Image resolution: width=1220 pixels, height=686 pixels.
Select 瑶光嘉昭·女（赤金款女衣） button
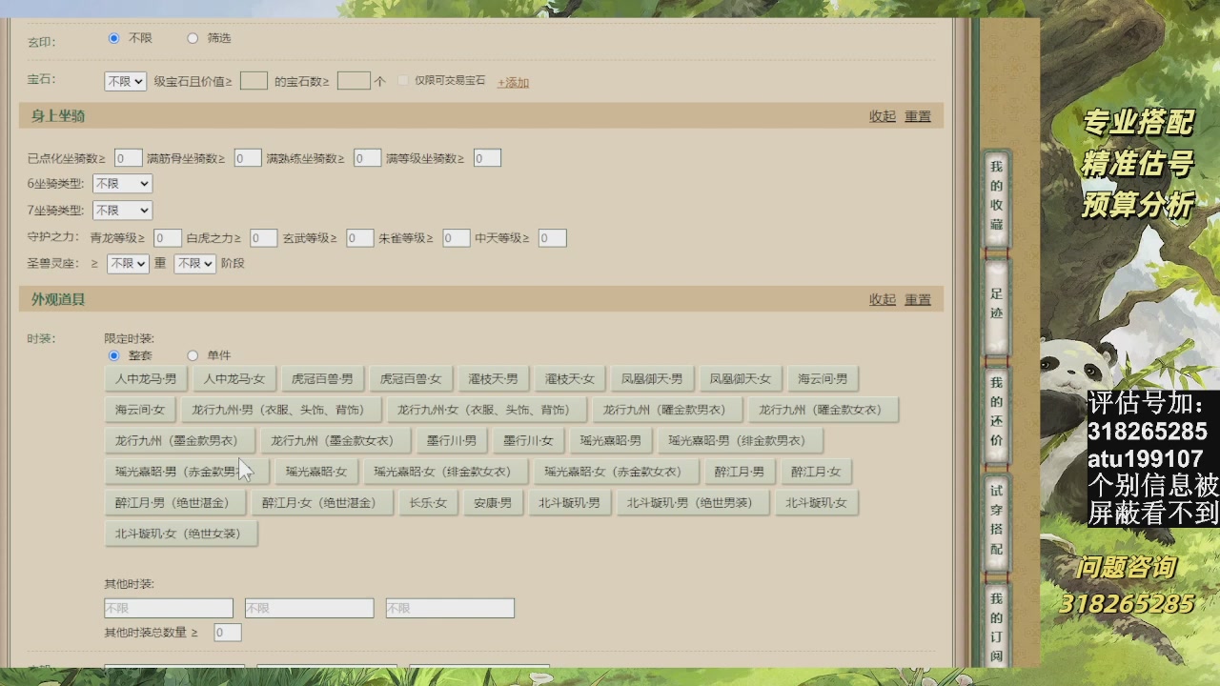point(617,472)
